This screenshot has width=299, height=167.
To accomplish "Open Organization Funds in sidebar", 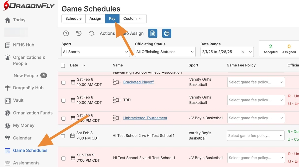I will (33, 113).
